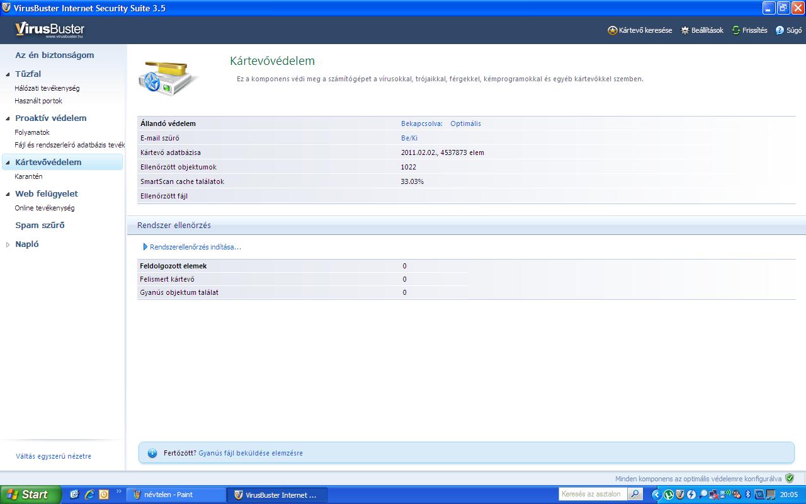
Task: Click the VirusBuster logo
Action: tap(50, 30)
